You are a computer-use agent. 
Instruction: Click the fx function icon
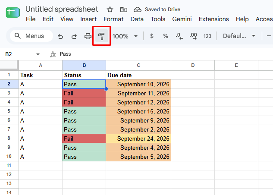coord(53,54)
